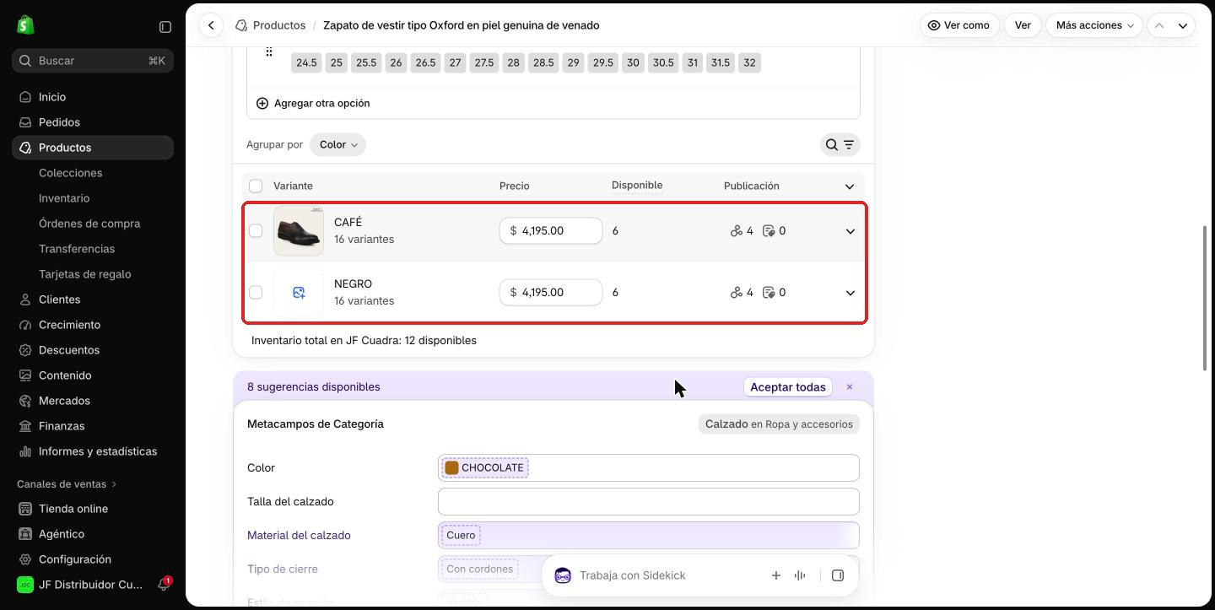Go to previous product arrow
This screenshot has height=610, width=1215.
tap(1159, 25)
